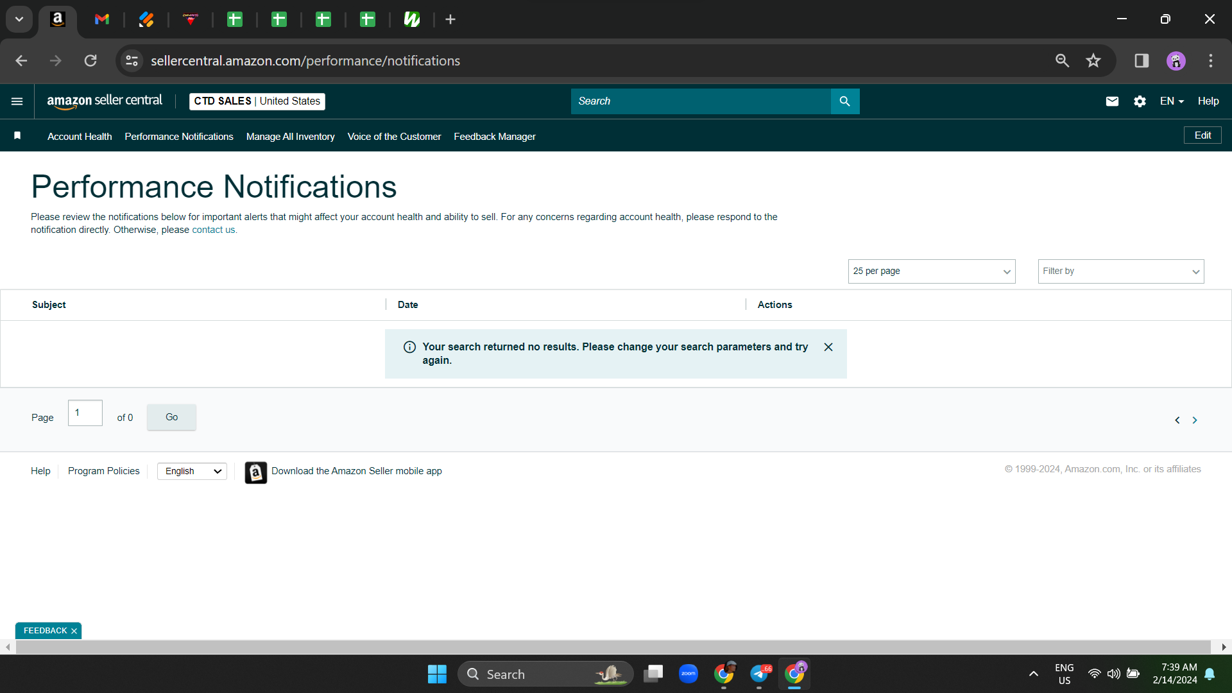Open Account Health menu item
This screenshot has width=1232, height=693.
[x=80, y=137]
